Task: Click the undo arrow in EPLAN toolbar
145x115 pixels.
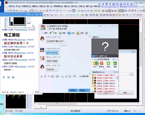Action: pos(51,11)
